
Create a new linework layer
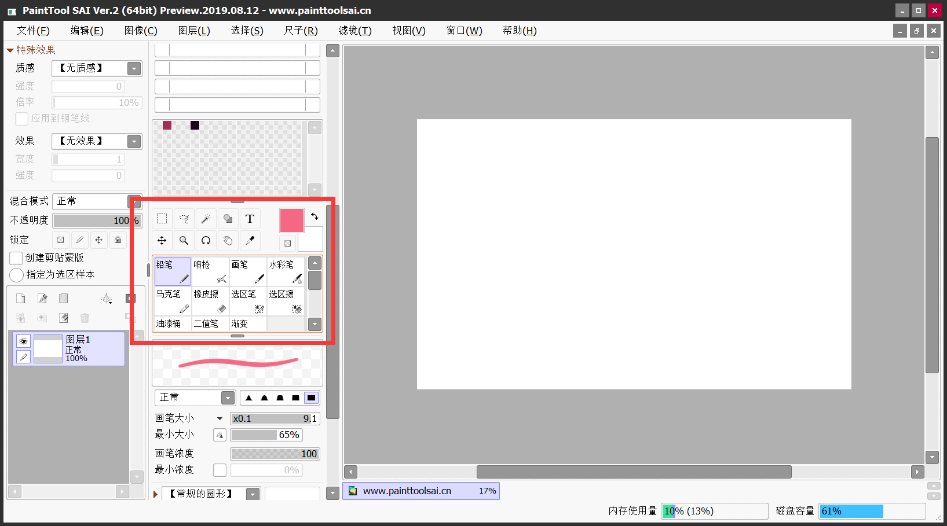(42, 299)
